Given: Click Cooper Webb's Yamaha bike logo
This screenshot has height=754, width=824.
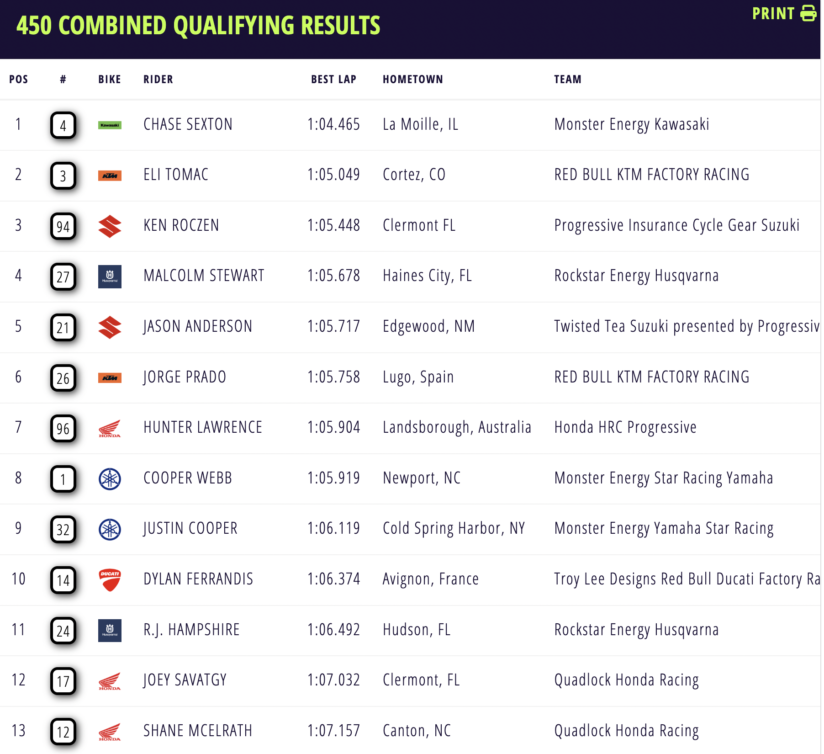Looking at the screenshot, I should tap(110, 479).
